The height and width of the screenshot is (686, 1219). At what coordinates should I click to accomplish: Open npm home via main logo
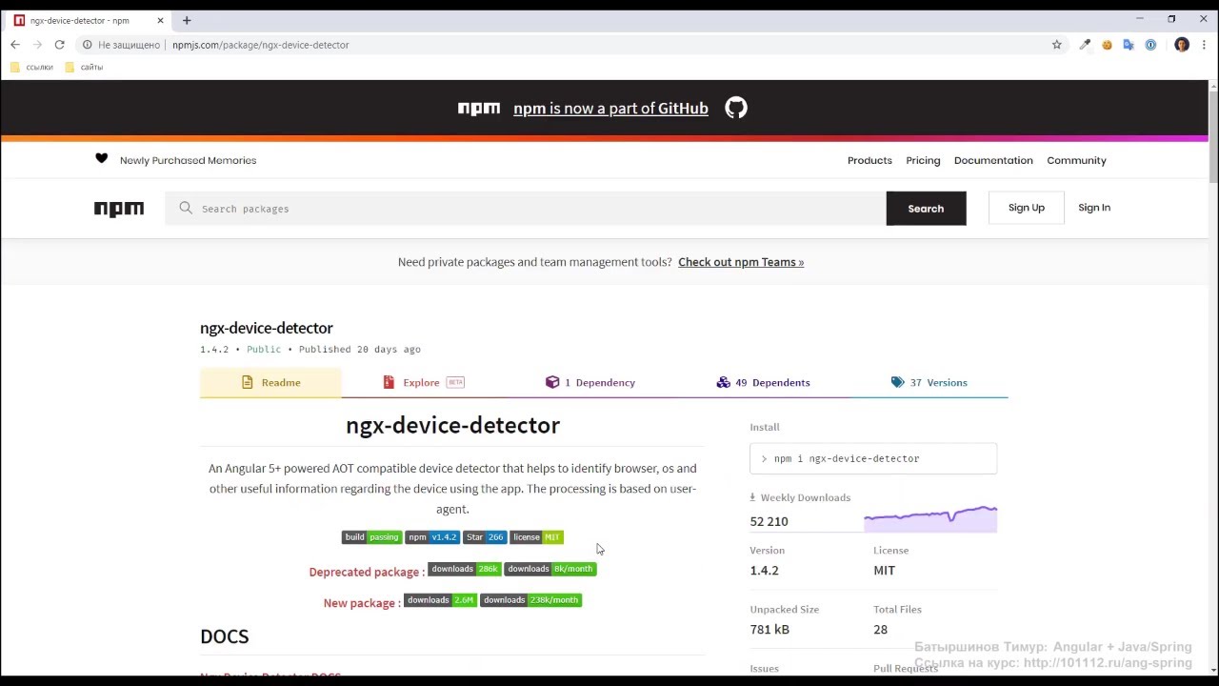point(119,209)
